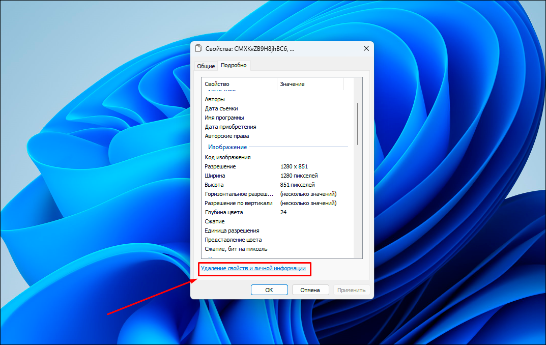Select the Подробно tab
This screenshot has width=546, height=345.
pyautogui.click(x=234, y=65)
